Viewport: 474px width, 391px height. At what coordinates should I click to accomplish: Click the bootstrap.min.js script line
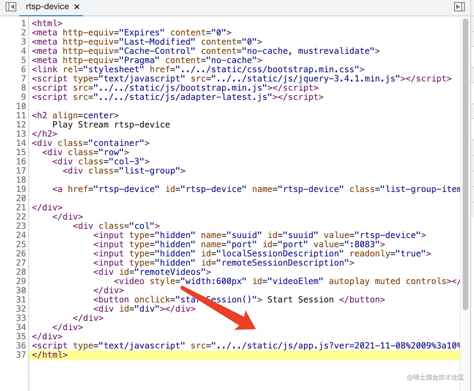pyautogui.click(x=175, y=88)
